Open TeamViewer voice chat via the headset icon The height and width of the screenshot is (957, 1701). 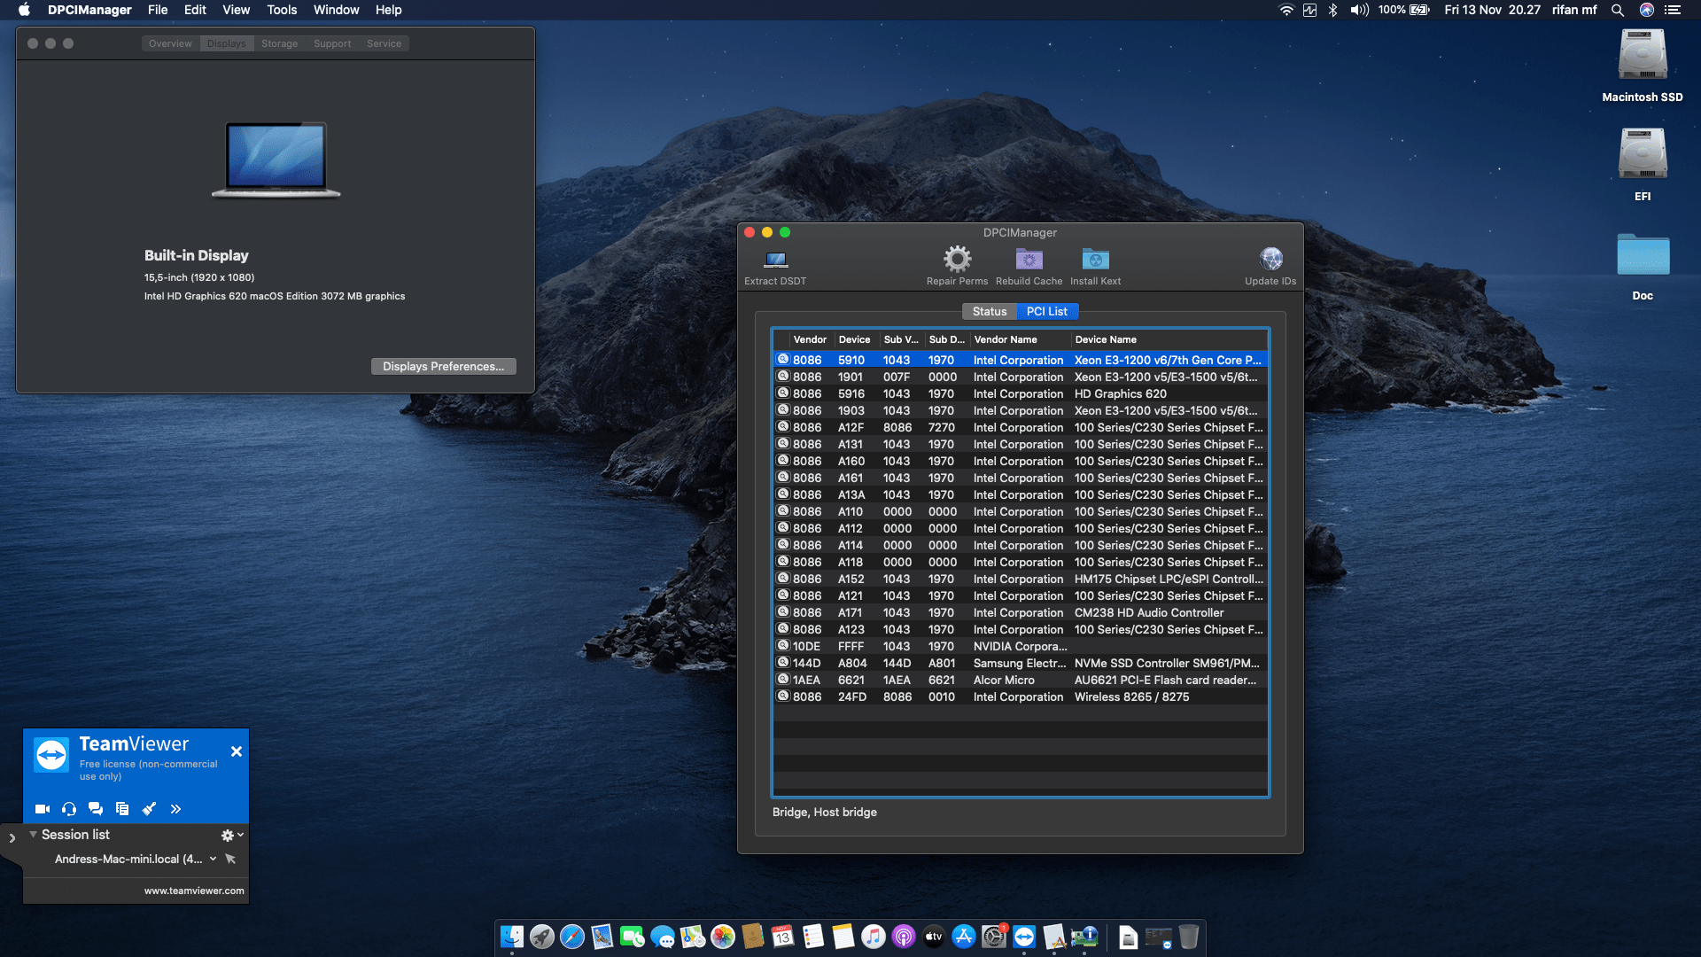point(68,808)
